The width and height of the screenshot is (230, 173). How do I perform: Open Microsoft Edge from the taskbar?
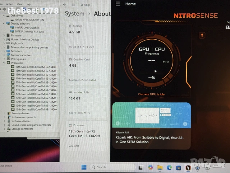(x=169, y=168)
